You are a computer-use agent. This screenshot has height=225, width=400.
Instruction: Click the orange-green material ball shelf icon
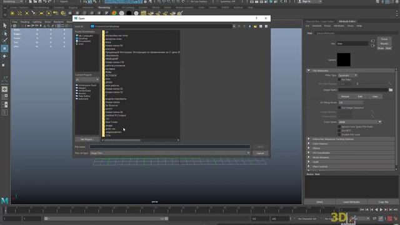pos(114,13)
